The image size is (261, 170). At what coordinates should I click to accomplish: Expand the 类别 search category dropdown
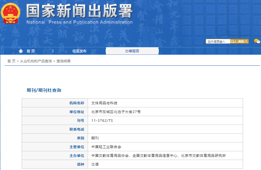click(242, 41)
